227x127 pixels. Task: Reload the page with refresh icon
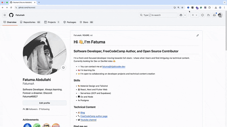(x=11, y=8)
